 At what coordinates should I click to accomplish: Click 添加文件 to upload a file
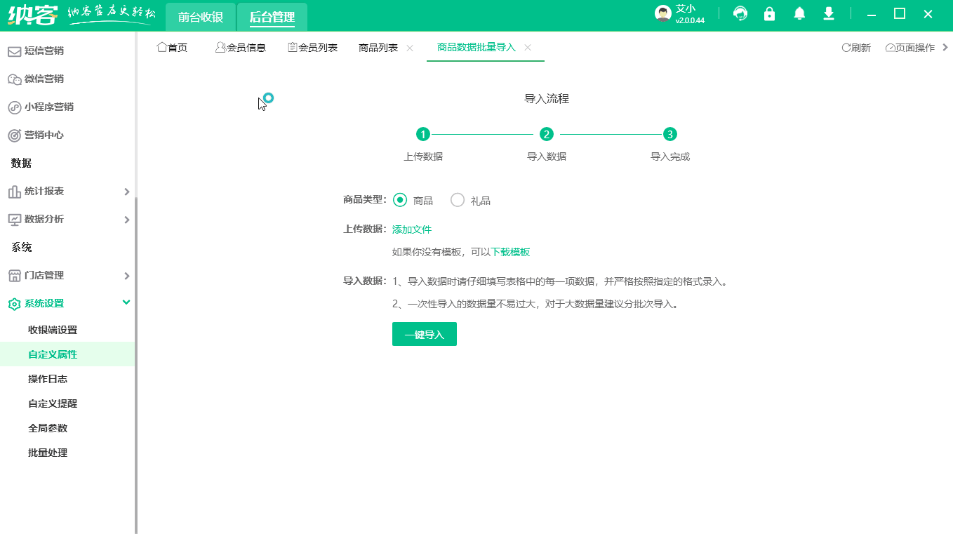click(x=411, y=229)
